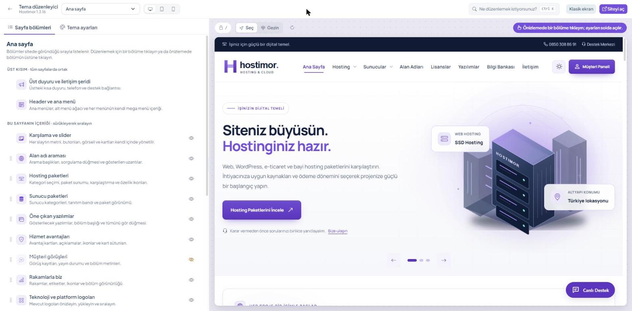
Task: Click the Bize ulaşın link
Action: pyautogui.click(x=338, y=231)
